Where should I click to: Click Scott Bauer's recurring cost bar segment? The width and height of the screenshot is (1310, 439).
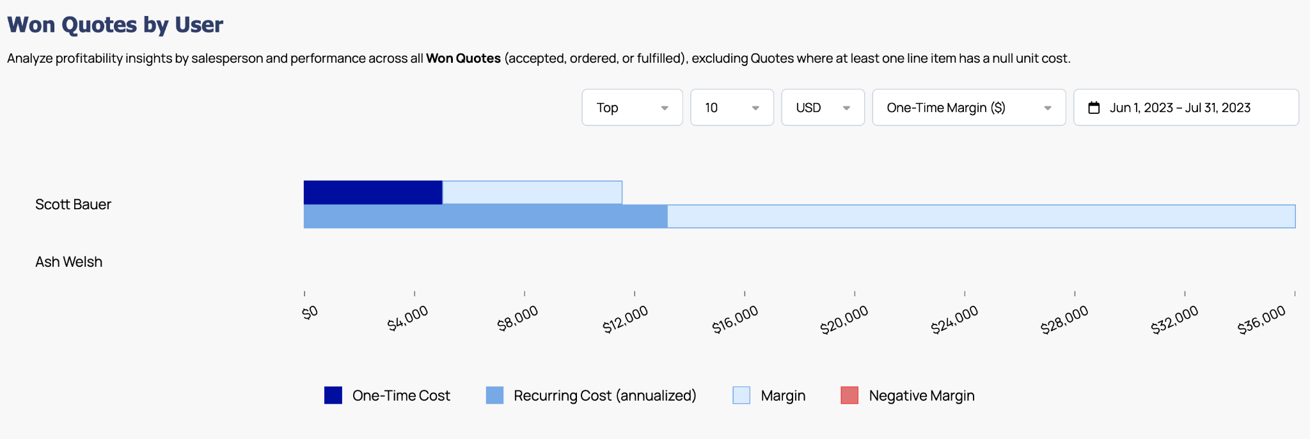(485, 216)
